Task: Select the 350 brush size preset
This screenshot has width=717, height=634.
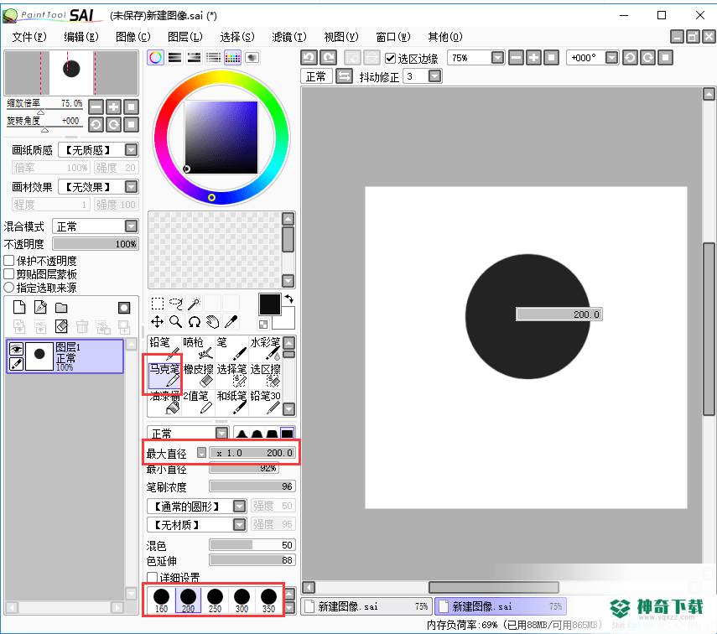Action: (269, 600)
